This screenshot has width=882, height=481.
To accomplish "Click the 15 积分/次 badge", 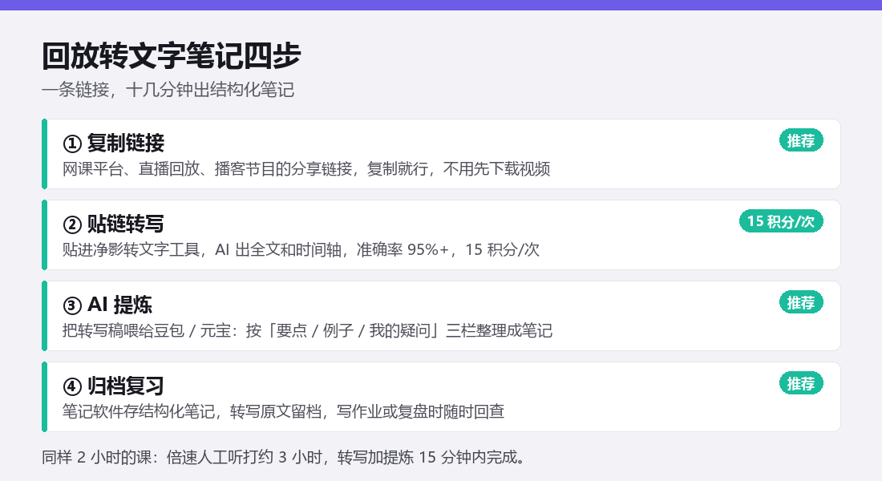I will coord(781,221).
